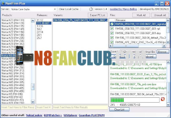Click the Unmark All button
This screenshot has width=171, height=118.
click(x=160, y=15)
